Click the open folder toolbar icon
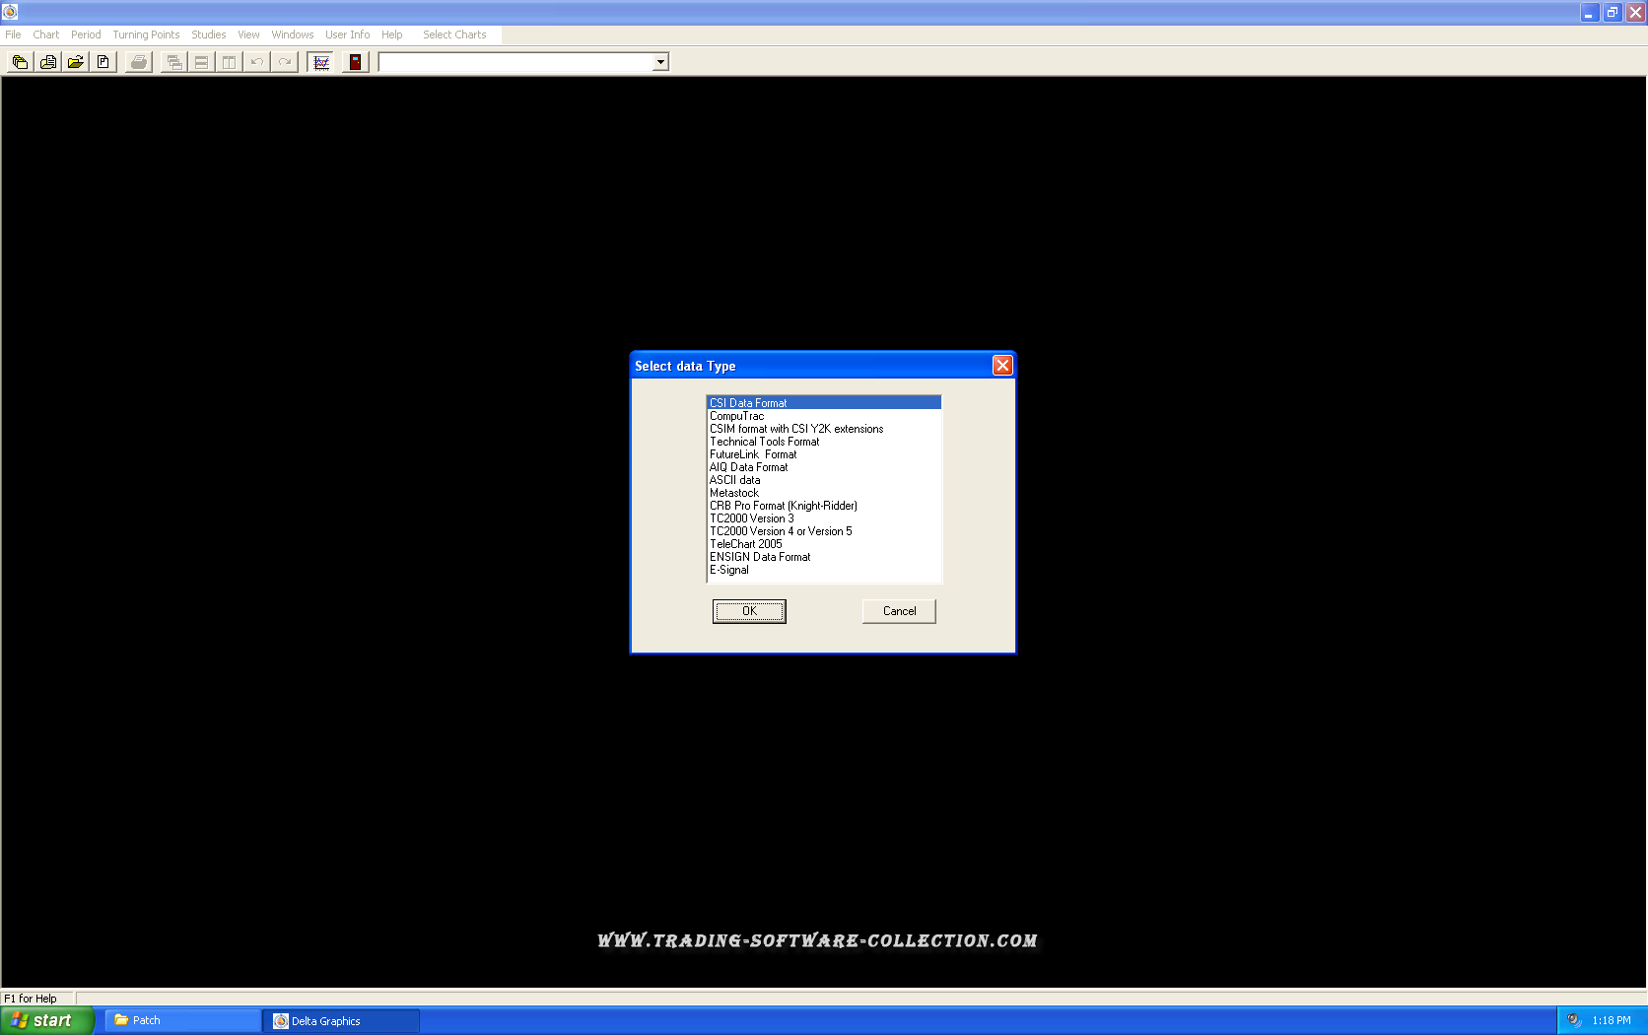The image size is (1648, 1035). point(75,62)
